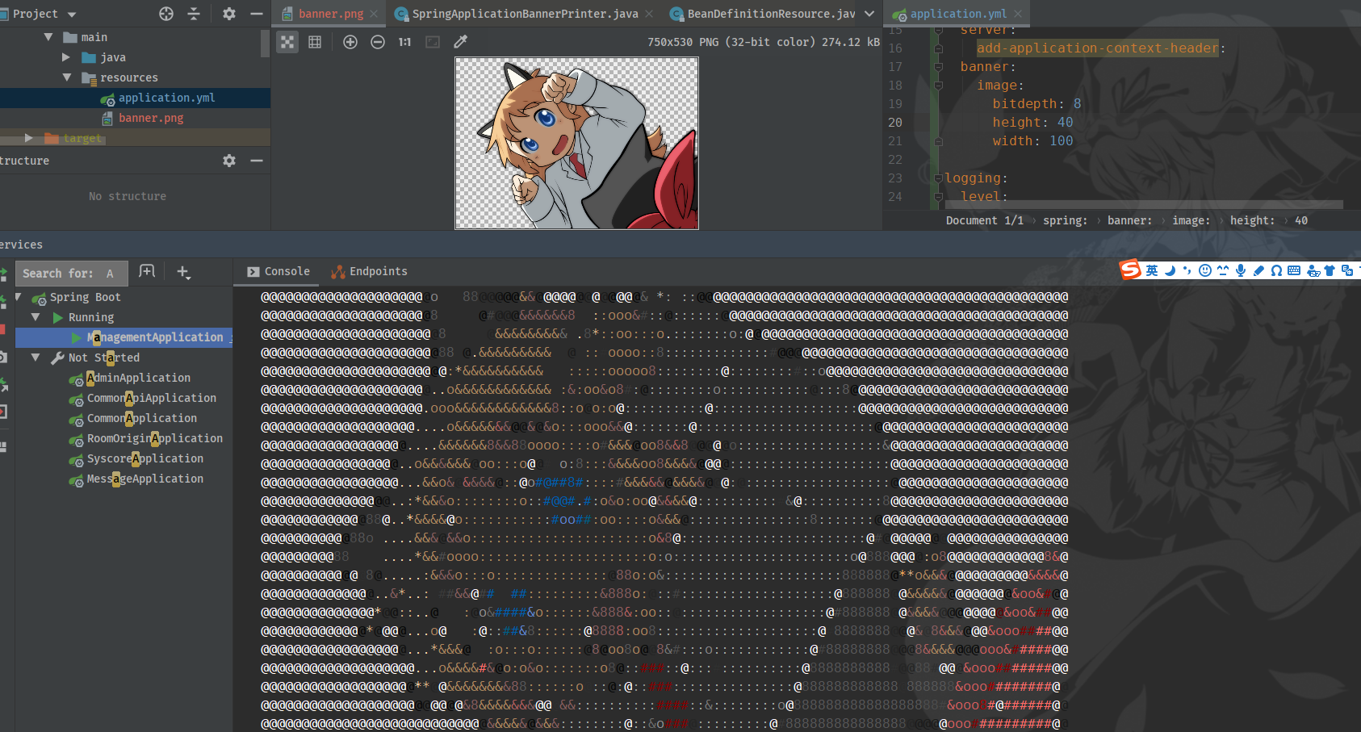Open the hidden editor tabs dropdown
This screenshot has height=732, width=1361.
[x=869, y=14]
